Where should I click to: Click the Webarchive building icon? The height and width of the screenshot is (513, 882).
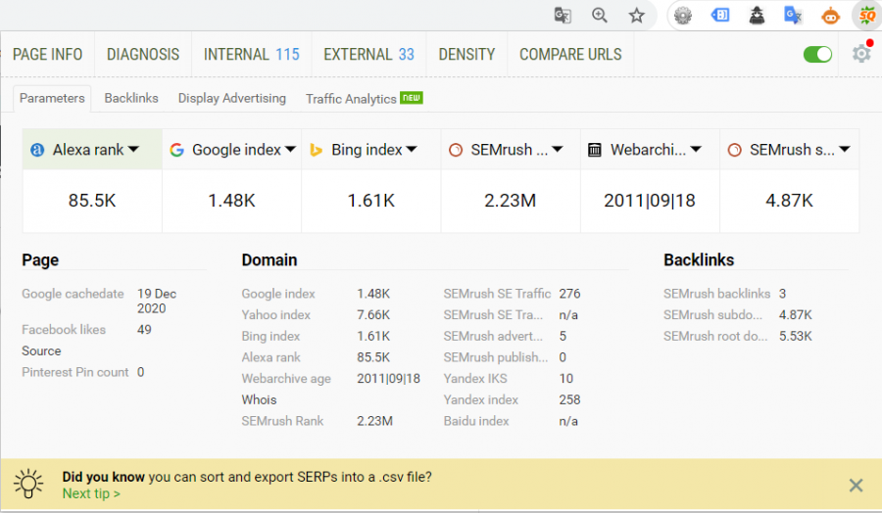coord(595,150)
